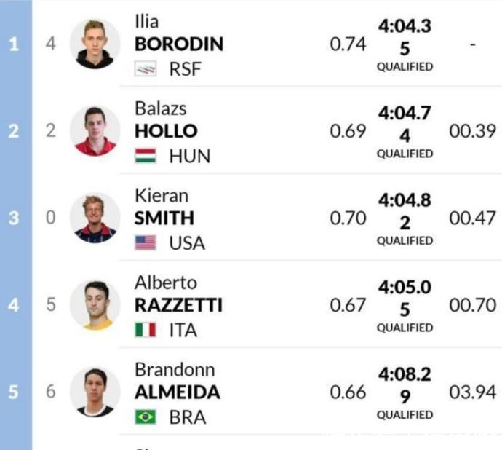502x450 pixels.
Task: Open the ALMEIDA athlete name link
Action: (x=178, y=392)
